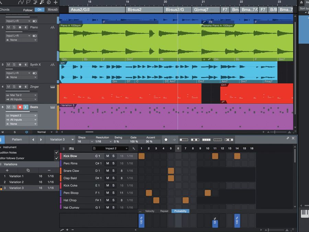Screen dimensions: 309x232
Task: Toggle the chord track icon
Action: pyautogui.click(x=42, y=2)
